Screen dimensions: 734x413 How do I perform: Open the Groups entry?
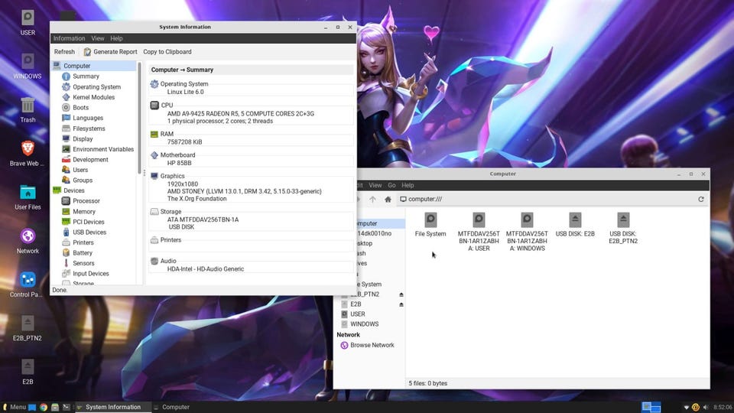[83, 180]
